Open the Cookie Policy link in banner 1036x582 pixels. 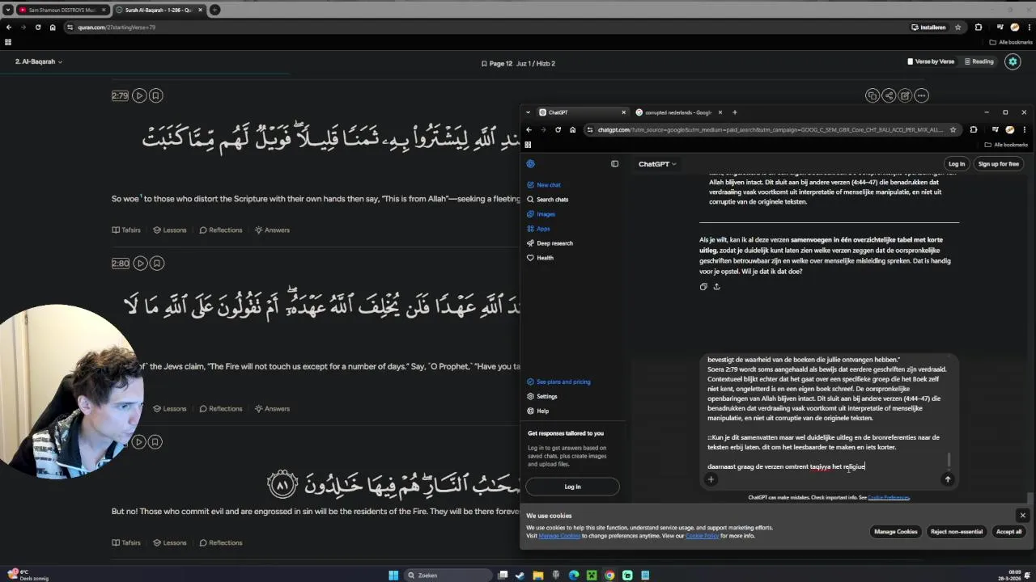[703, 536]
